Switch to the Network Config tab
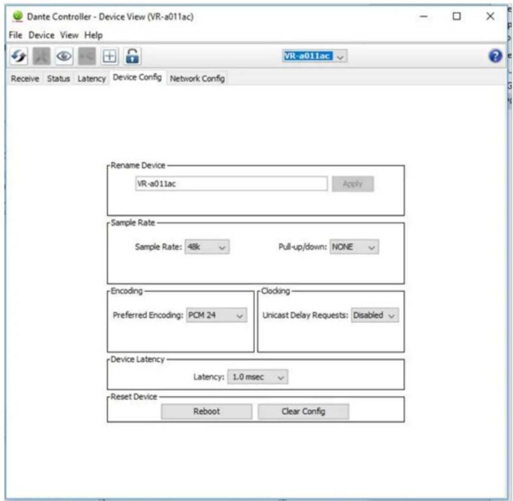The image size is (513, 501). (x=197, y=79)
